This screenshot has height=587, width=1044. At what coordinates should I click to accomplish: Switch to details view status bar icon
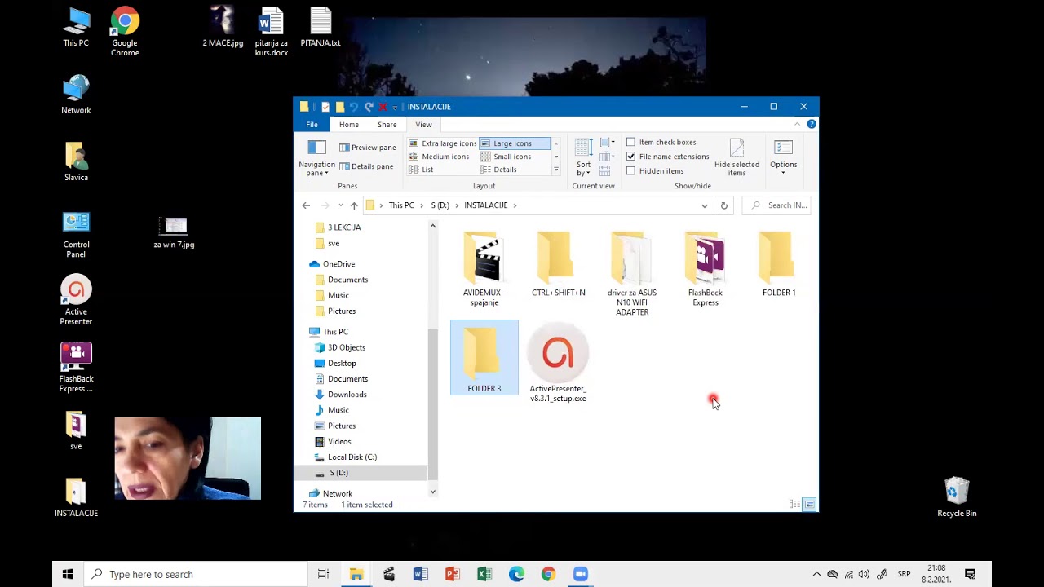tap(794, 505)
